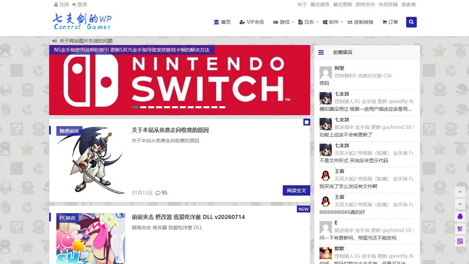Open the 读者墙 top link

(x=408, y=4)
